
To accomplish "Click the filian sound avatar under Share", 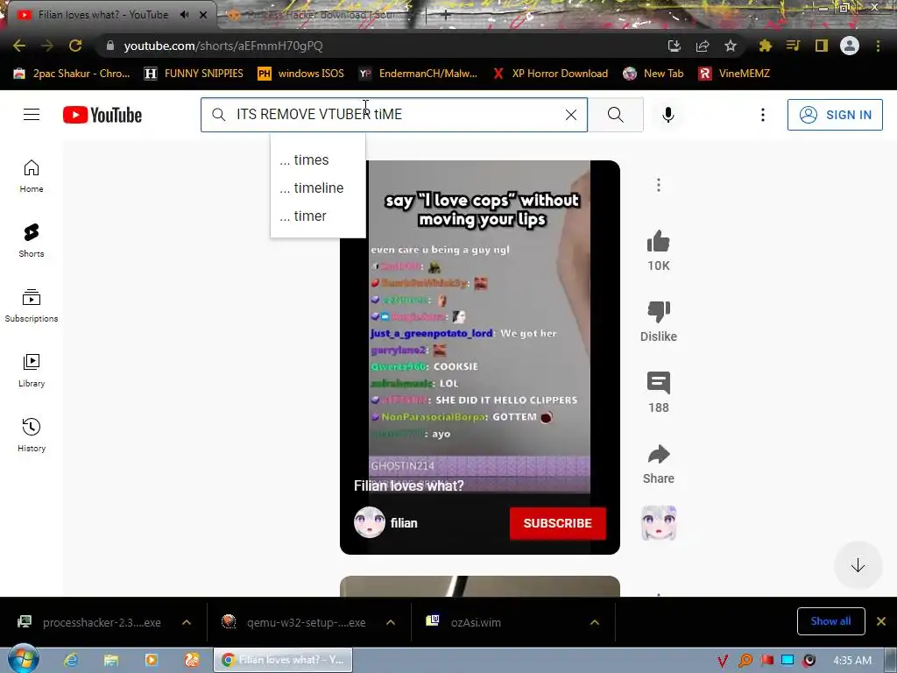I will [659, 523].
